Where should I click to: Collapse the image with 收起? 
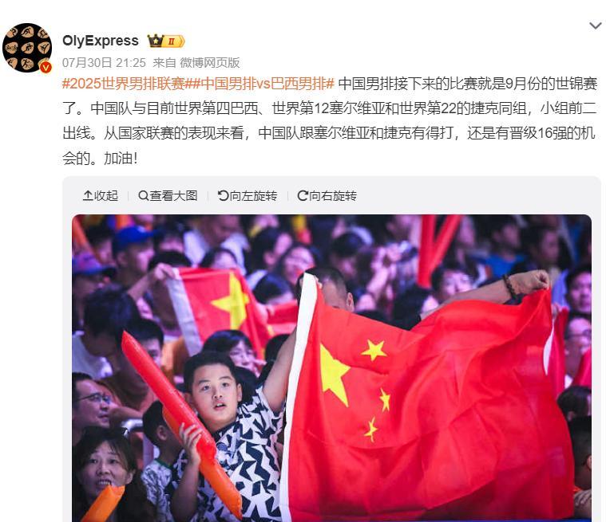click(x=101, y=195)
